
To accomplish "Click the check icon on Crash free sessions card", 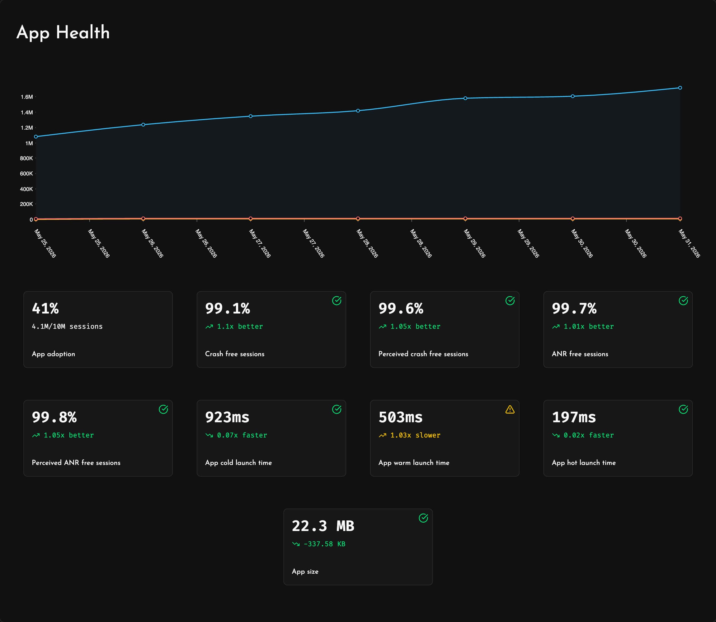I will click(337, 301).
